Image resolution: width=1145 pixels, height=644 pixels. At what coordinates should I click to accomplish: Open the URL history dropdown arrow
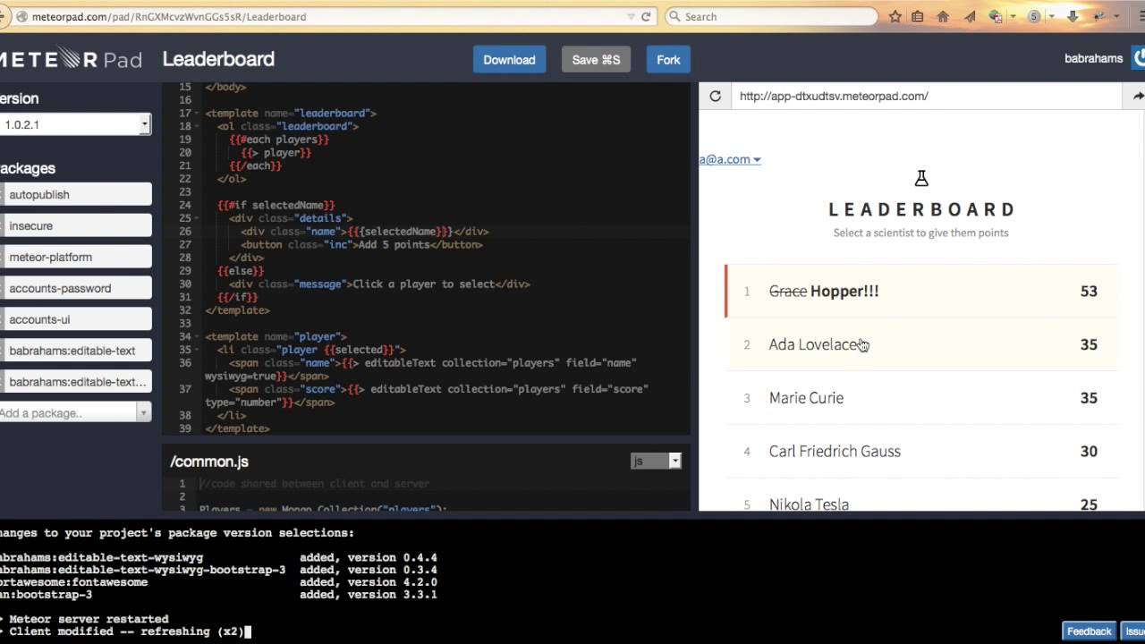pos(632,16)
